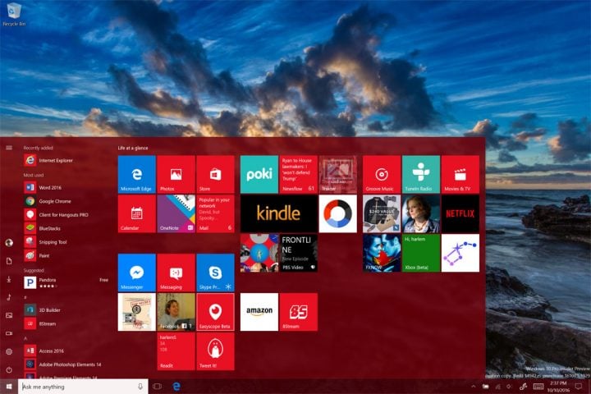The width and height of the screenshot is (591, 394).
Task: Open Snipping Tool from app list
Action: 66,241
